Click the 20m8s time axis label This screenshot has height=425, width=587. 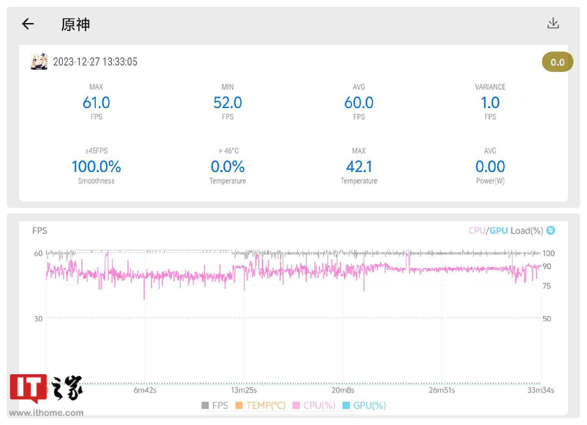coord(343,390)
